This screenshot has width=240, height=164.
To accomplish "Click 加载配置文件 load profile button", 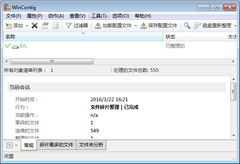I will point(114,26).
